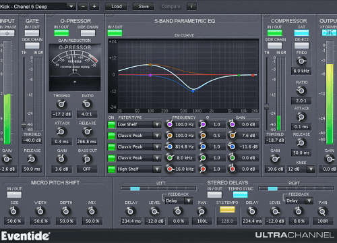Click the info 'i' button
Image resolution: width=337 pixels, height=243 pixels.
(x=191, y=7)
